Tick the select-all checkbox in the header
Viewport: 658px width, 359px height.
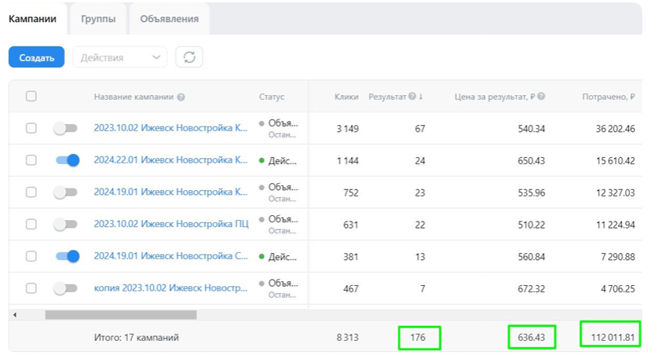pos(31,96)
